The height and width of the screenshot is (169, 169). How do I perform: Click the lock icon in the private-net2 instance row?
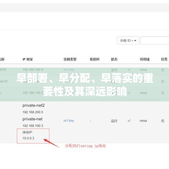pyautogui.click(x=129, y=120)
